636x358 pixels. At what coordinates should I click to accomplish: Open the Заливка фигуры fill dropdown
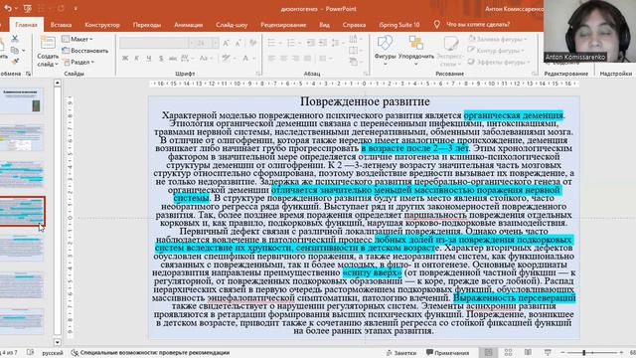[x=497, y=39]
